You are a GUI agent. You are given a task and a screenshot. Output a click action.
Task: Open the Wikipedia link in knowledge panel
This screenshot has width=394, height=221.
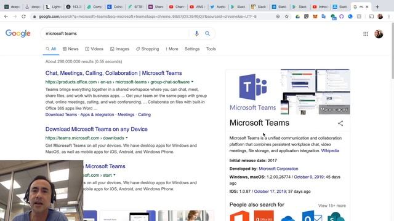point(330,150)
